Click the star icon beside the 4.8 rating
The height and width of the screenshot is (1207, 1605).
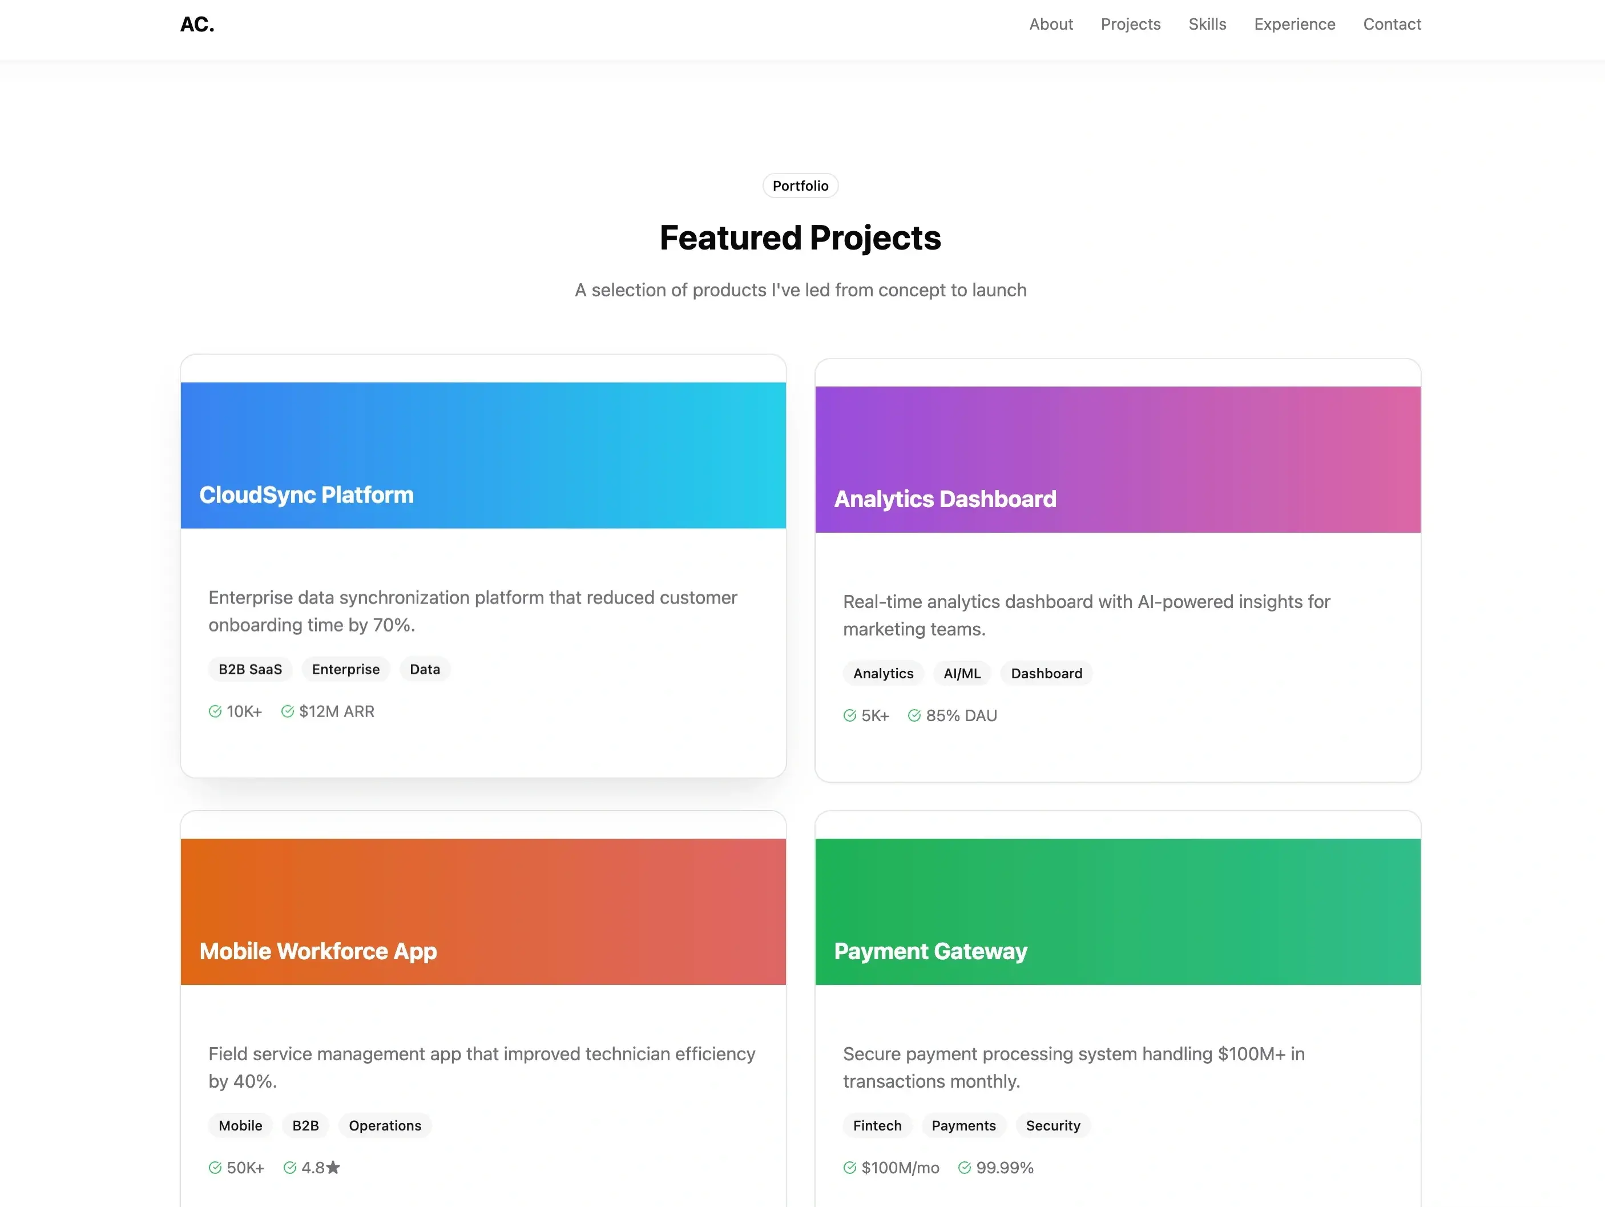point(333,1167)
